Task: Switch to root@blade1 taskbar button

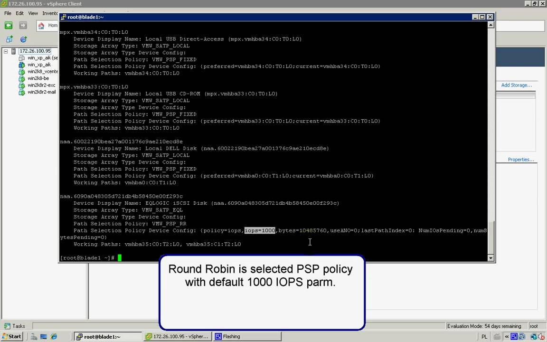Action: point(107,336)
